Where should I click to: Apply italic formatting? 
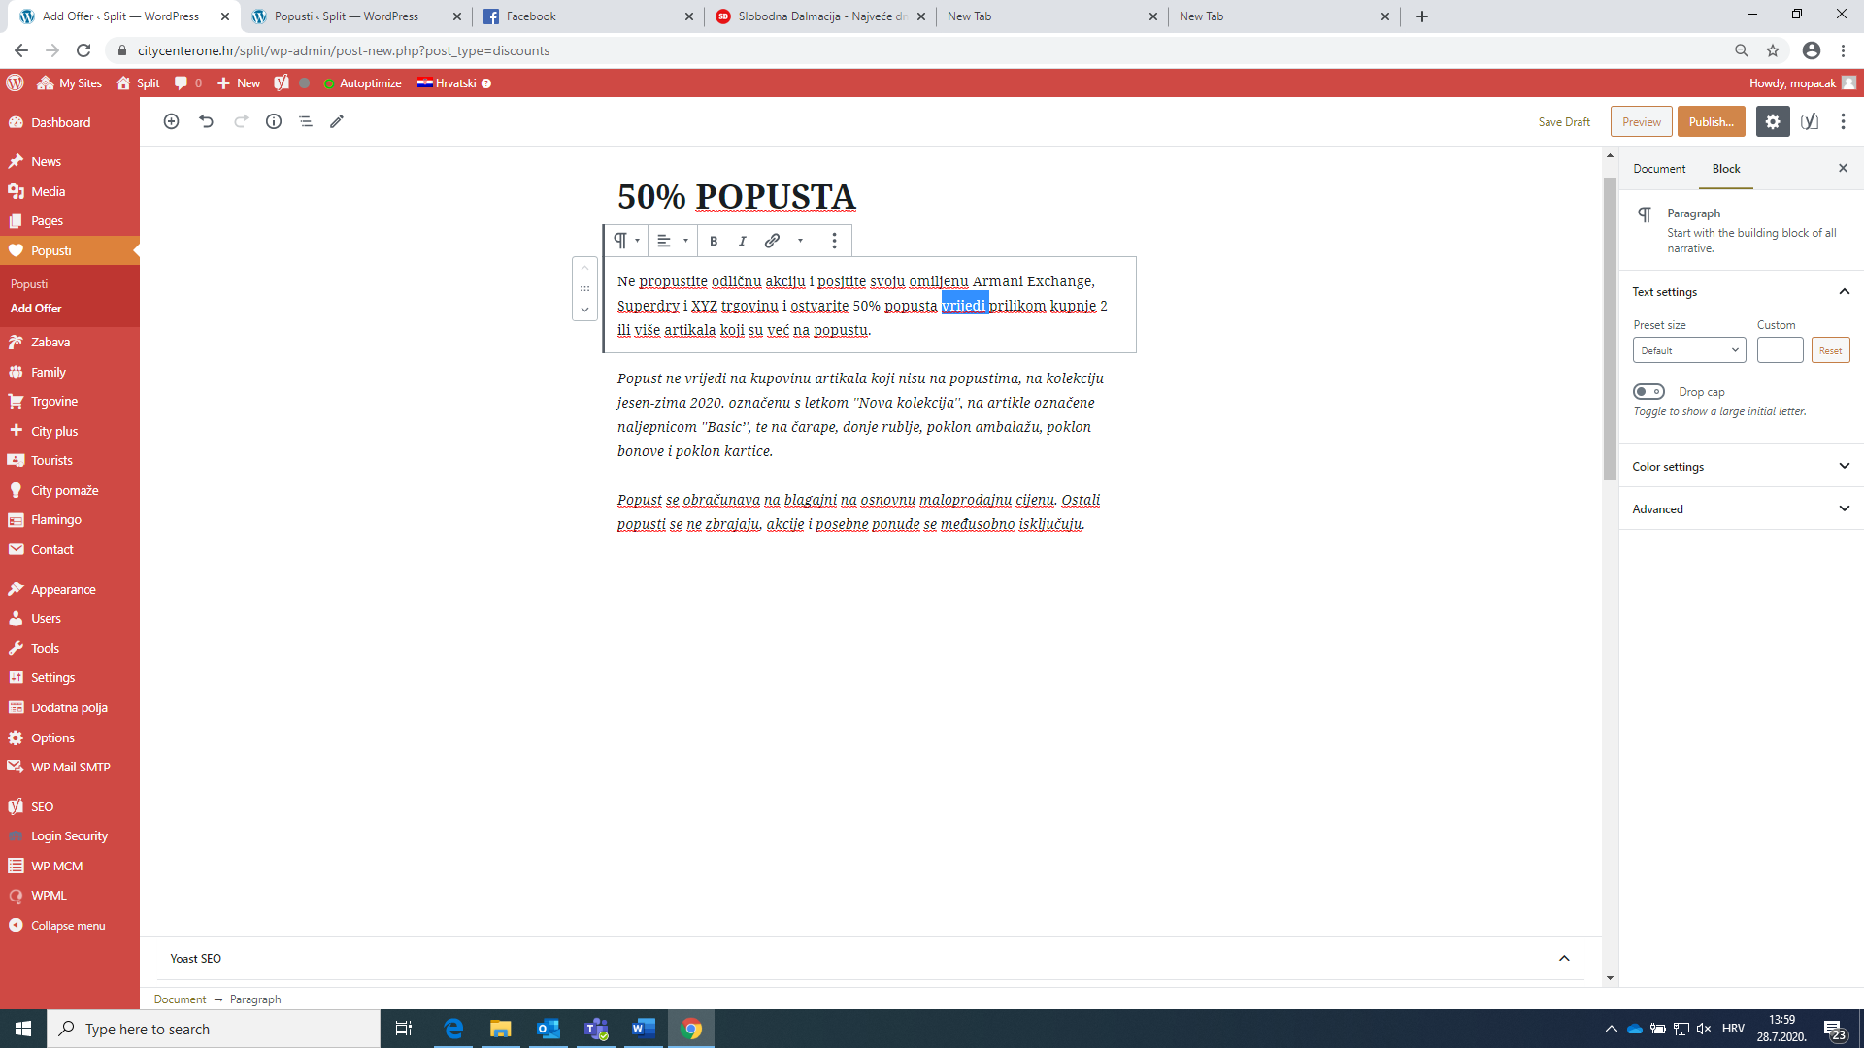(x=743, y=241)
